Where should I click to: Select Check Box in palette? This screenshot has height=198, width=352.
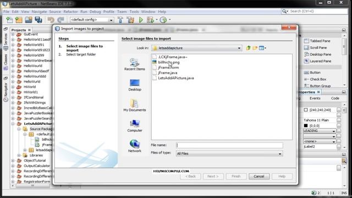click(x=315, y=79)
